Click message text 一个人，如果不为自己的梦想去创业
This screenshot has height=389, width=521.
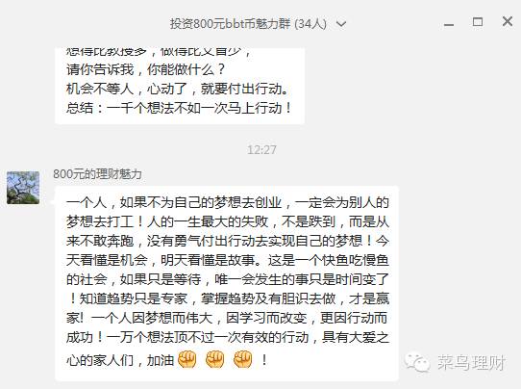click(174, 202)
